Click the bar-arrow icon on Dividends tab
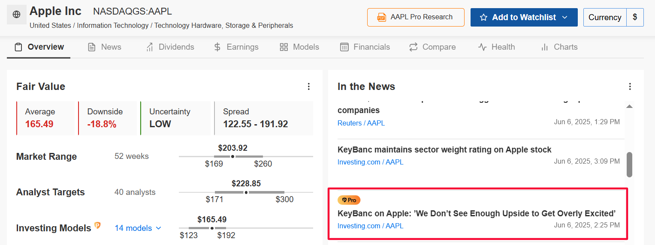This screenshot has width=655, height=245. 150,47
